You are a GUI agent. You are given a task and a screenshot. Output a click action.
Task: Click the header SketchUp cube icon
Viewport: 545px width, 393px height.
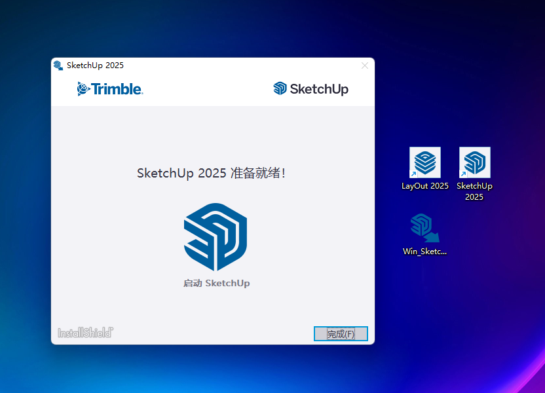pos(280,89)
